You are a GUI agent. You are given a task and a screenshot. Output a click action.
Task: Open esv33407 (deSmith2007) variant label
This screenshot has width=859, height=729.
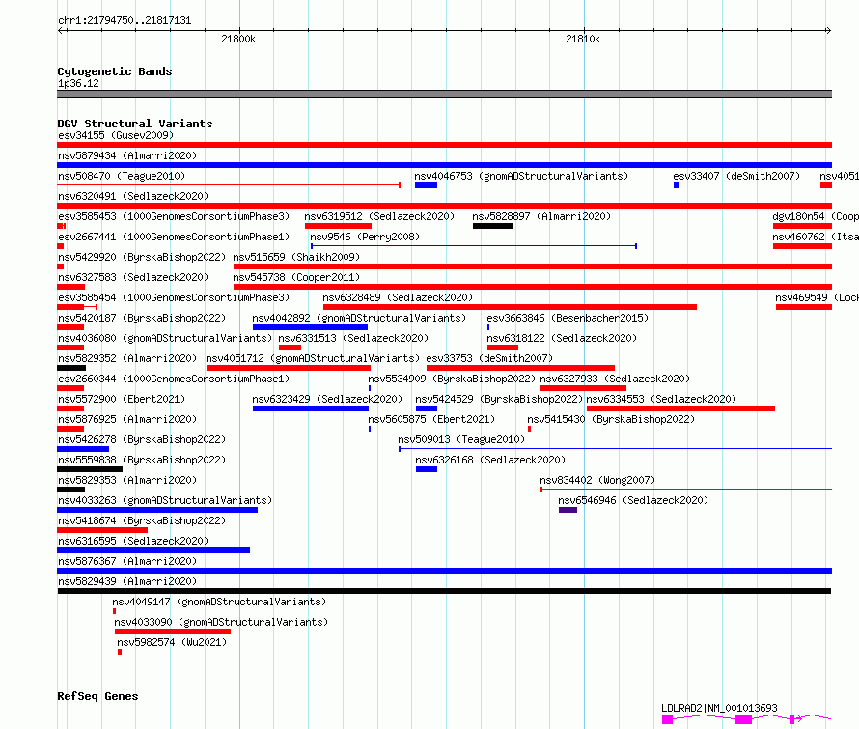tap(736, 176)
